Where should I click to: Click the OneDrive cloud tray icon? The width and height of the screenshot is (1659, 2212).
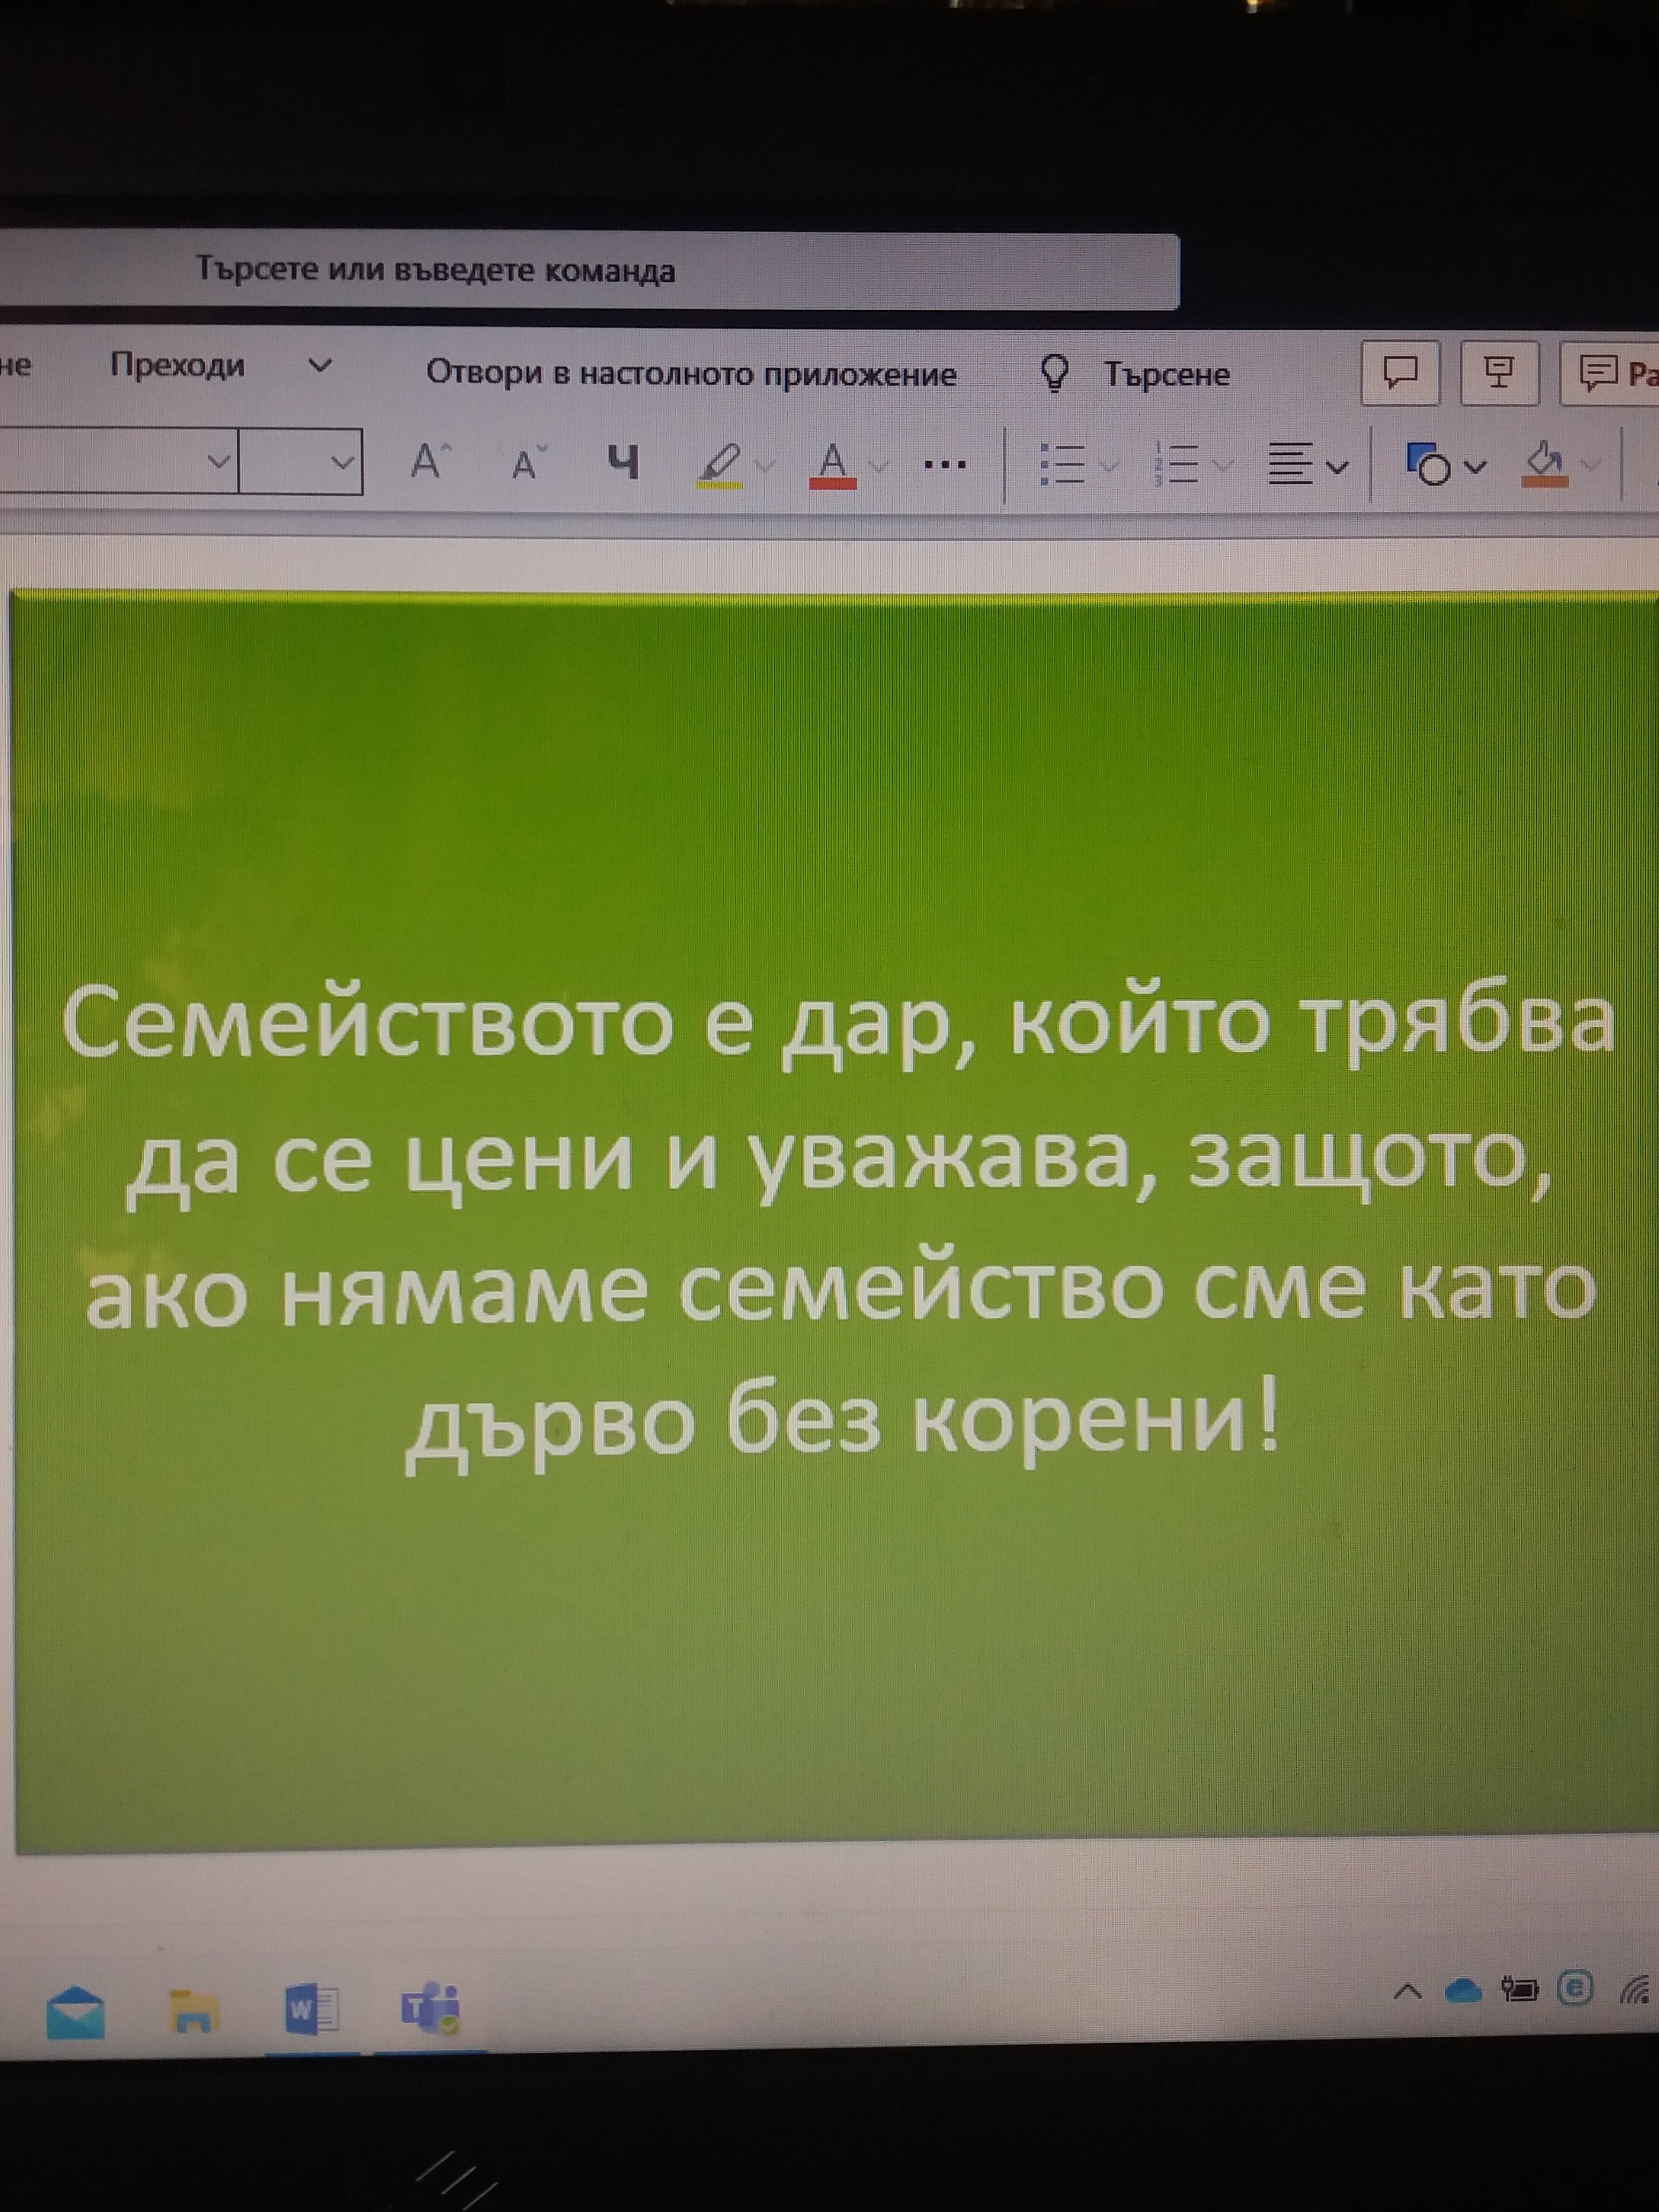tap(1464, 1992)
